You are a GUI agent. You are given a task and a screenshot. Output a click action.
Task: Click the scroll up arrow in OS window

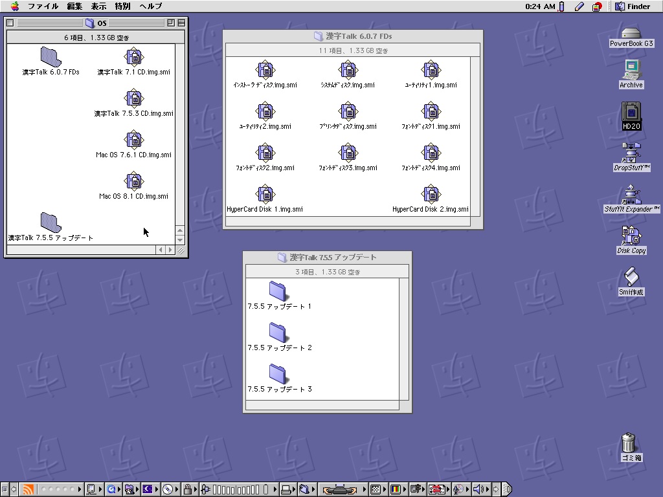[180, 231]
